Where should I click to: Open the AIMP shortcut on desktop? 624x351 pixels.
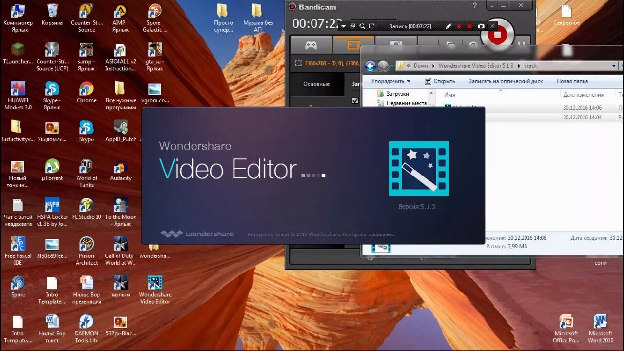(x=120, y=18)
